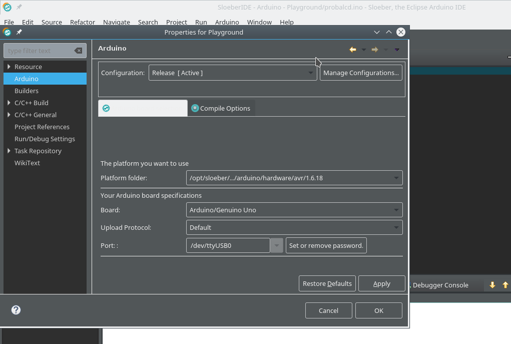The image size is (511, 344).
Task: Open the help question mark icon
Action: click(16, 310)
